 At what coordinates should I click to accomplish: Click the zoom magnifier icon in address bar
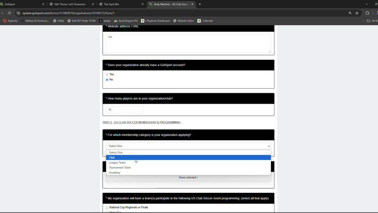pos(350,13)
